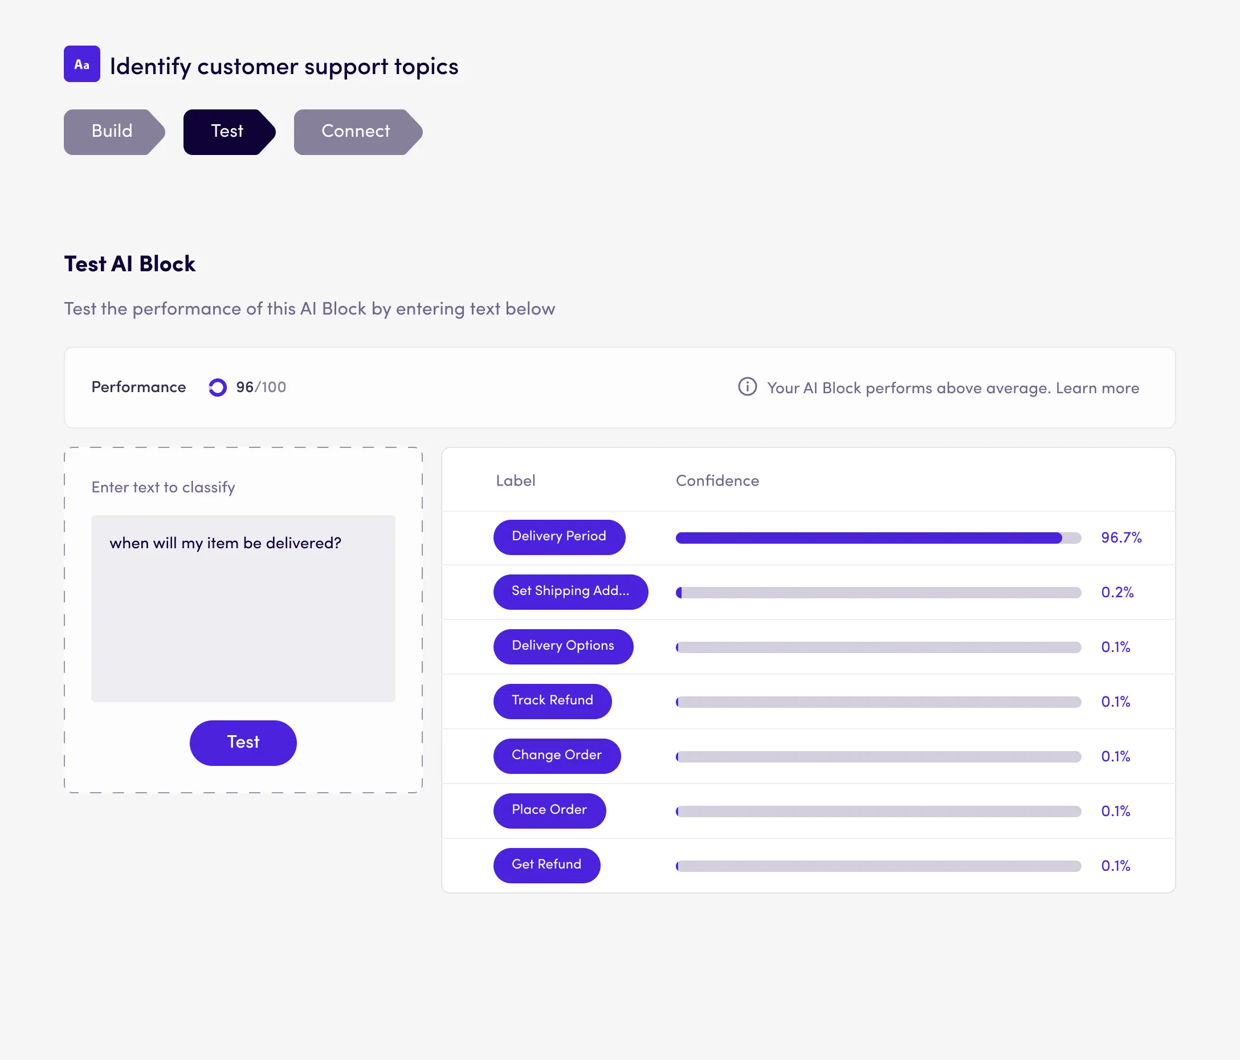Select the Delivery Period label pill
The width and height of the screenshot is (1240, 1060).
[558, 536]
